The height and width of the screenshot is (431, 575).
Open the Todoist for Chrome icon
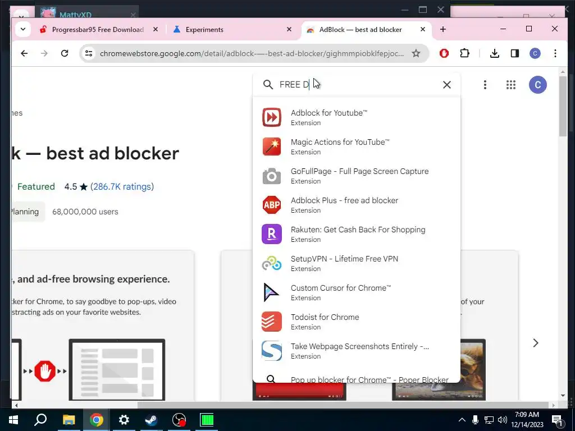pos(272,322)
